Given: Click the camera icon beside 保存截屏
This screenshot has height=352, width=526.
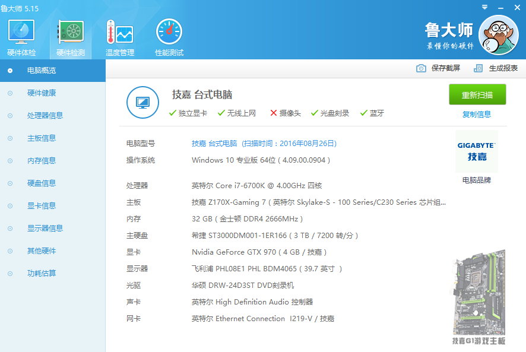Looking at the screenshot, I should (x=421, y=68).
